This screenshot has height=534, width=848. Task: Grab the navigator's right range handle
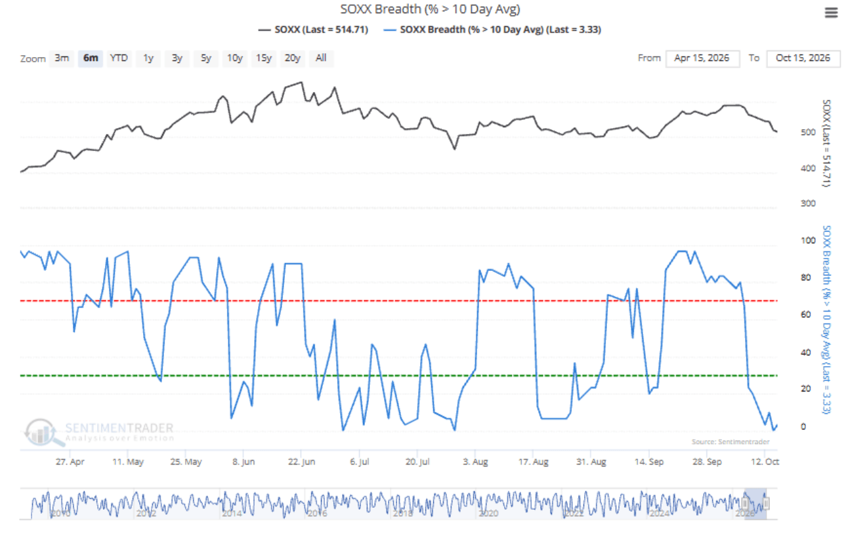(x=765, y=504)
